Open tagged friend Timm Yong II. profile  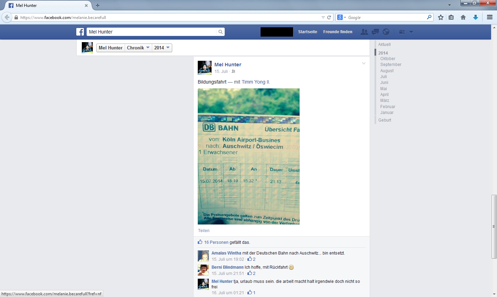255,82
